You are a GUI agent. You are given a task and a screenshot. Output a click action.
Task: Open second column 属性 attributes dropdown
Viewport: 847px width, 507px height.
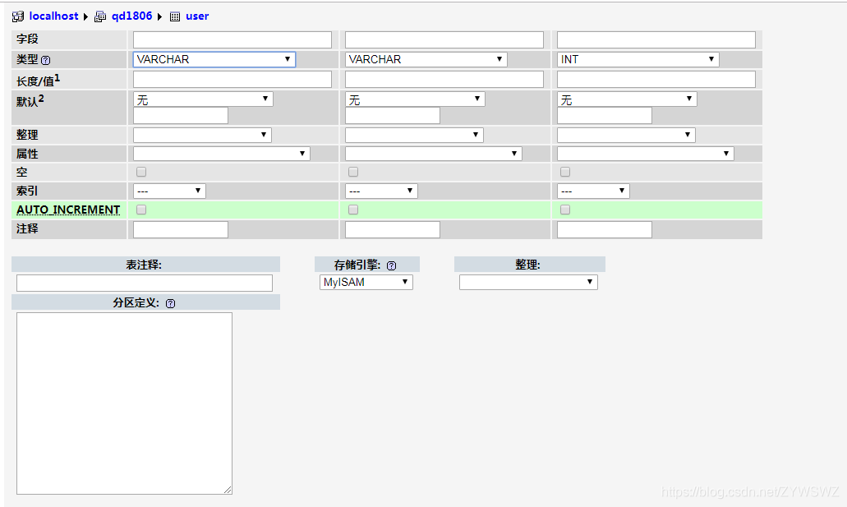pyautogui.click(x=434, y=154)
